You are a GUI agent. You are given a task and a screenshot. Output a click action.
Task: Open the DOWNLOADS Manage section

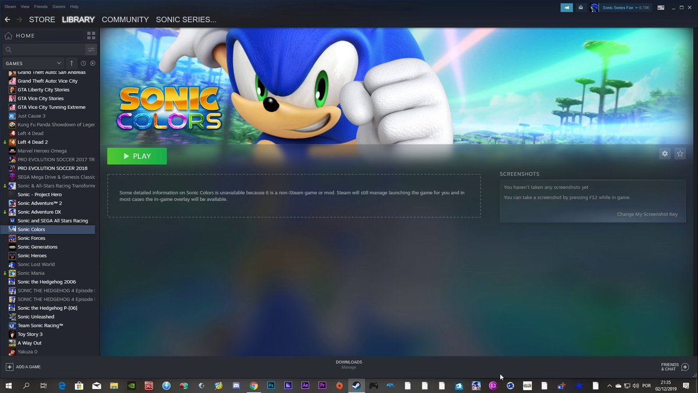(x=348, y=364)
